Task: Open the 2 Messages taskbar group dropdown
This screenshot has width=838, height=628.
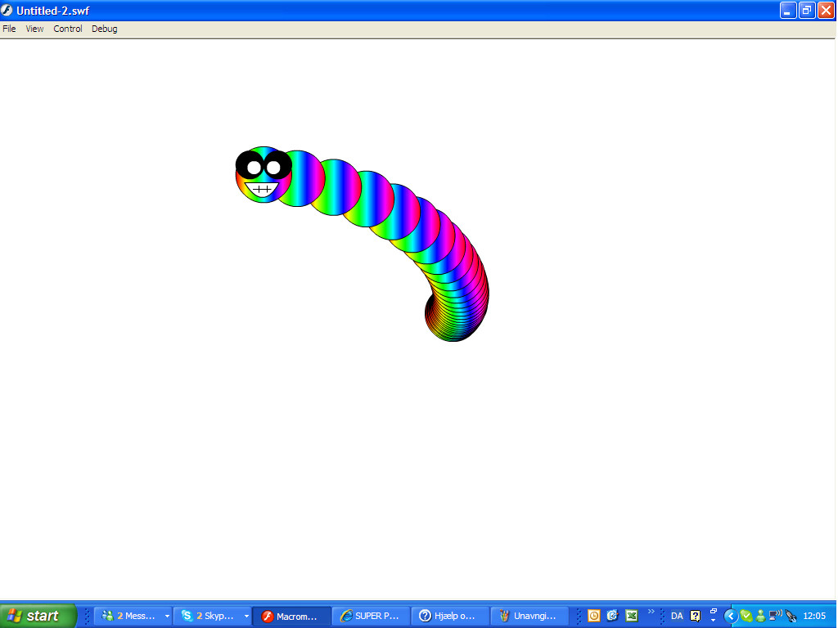Action: click(168, 615)
